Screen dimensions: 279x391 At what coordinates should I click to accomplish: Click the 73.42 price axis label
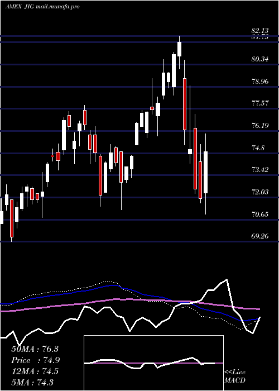(x=260, y=170)
